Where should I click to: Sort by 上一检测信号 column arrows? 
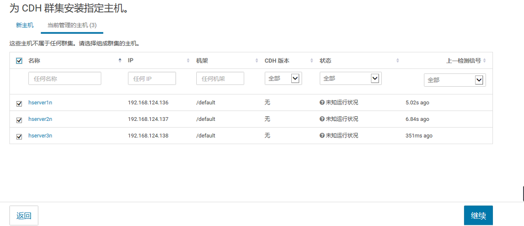[484, 61]
